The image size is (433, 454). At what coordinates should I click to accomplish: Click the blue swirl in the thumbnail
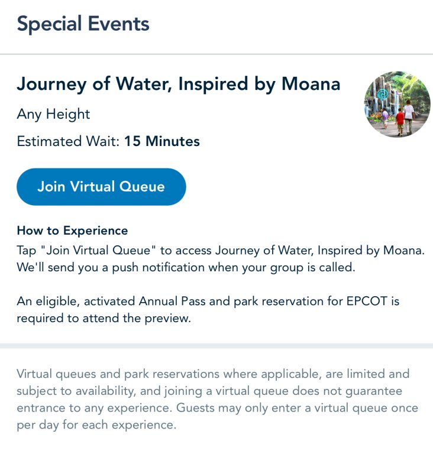(x=383, y=93)
